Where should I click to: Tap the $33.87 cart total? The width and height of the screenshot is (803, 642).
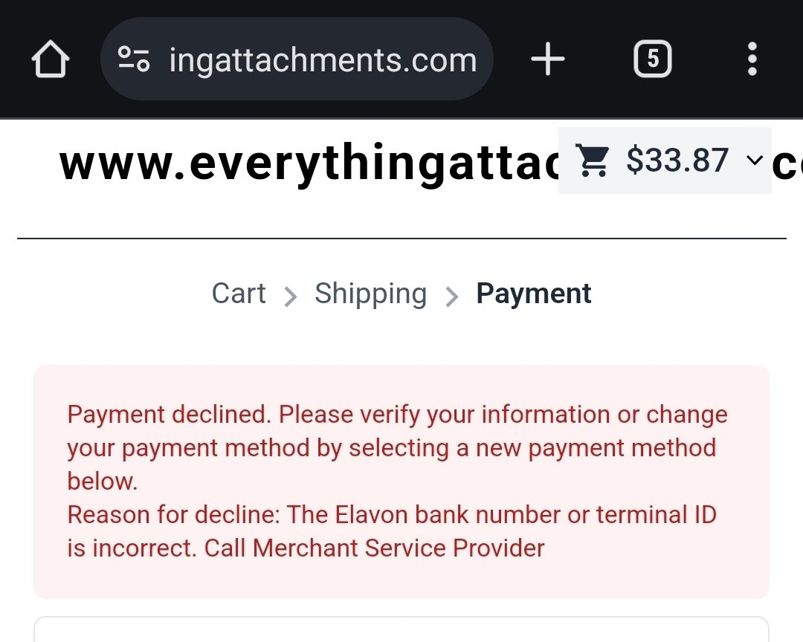(677, 160)
